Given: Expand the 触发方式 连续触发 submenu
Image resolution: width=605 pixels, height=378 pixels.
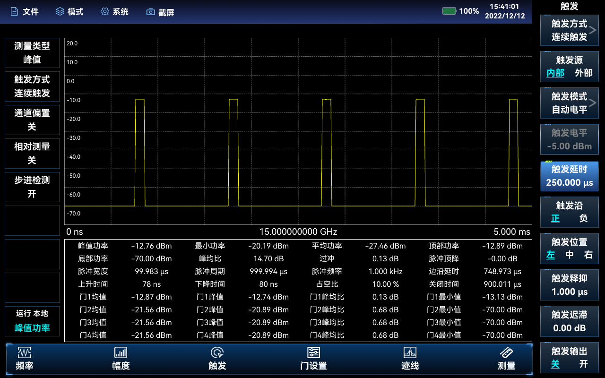Looking at the screenshot, I should 569,30.
